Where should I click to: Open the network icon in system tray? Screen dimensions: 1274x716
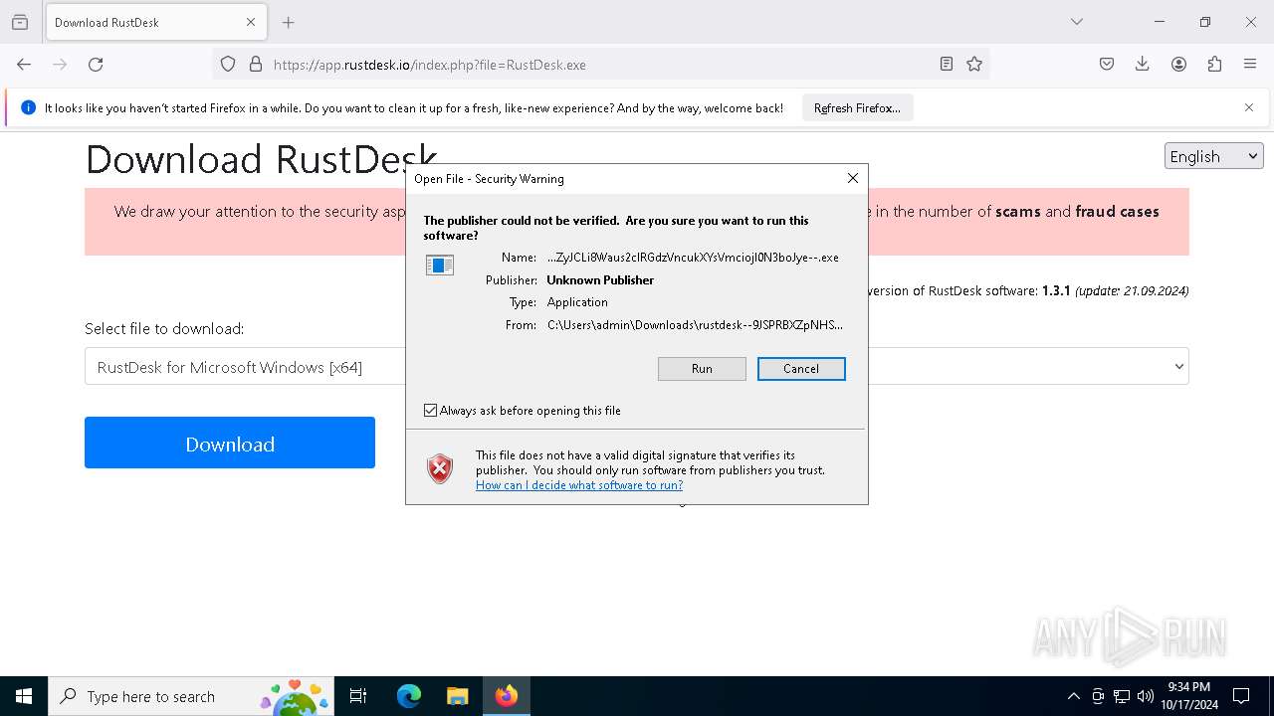coord(1122,696)
